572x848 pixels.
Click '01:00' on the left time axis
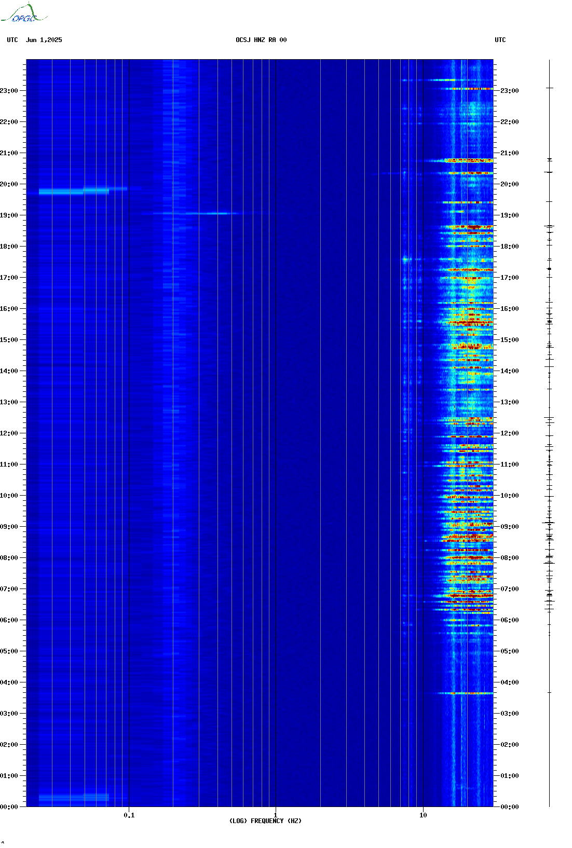[x=9, y=776]
